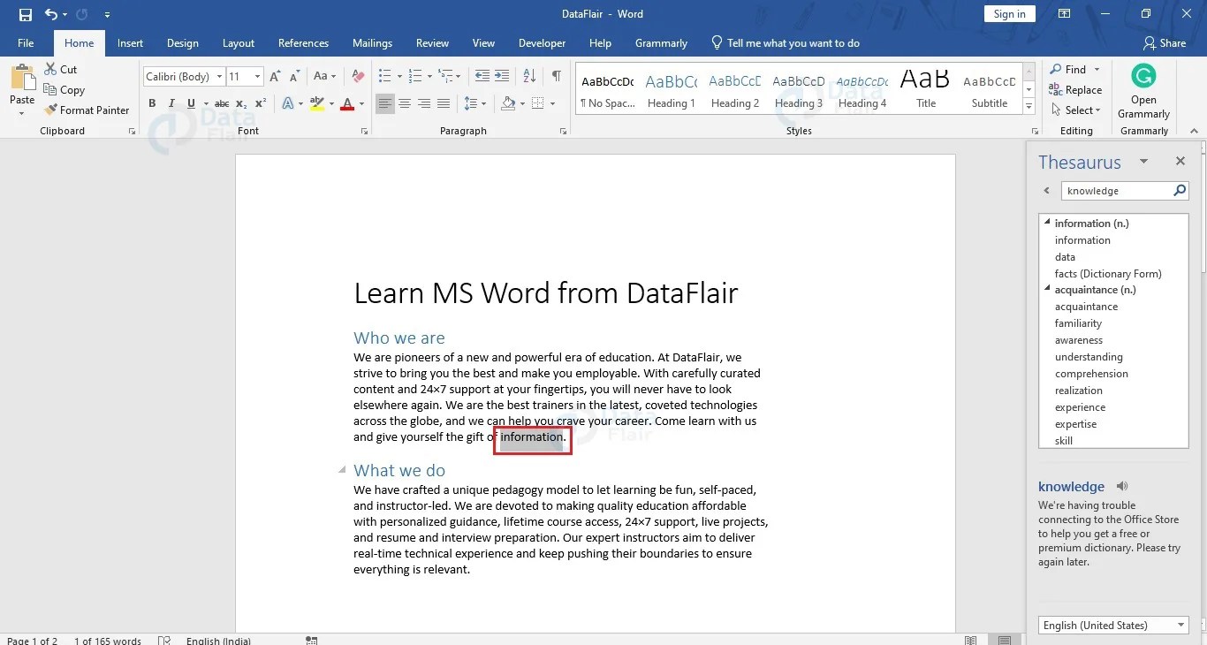Apply bold formatting
Image resolution: width=1207 pixels, height=645 pixels.
pyautogui.click(x=151, y=103)
